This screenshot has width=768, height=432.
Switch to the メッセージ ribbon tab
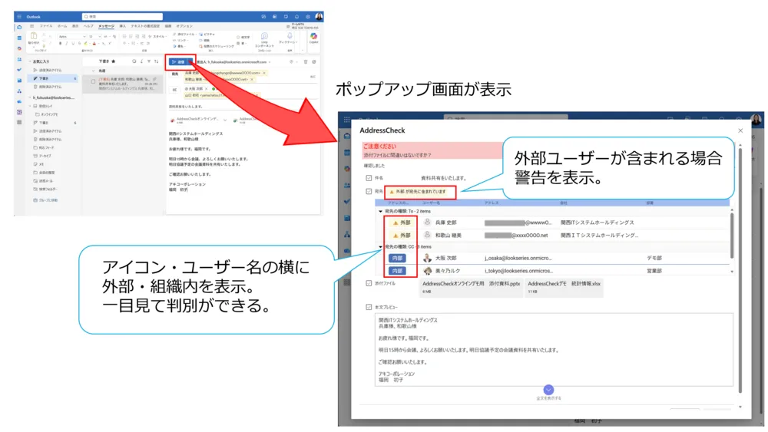pos(106,26)
